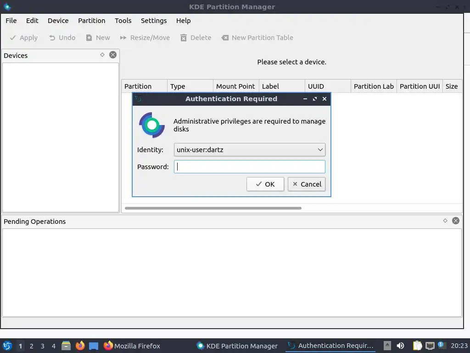Click the Partition UUID column header
The height and width of the screenshot is (353, 470).
tap(420, 86)
